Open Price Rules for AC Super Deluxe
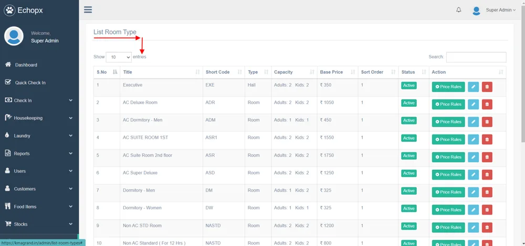The width and height of the screenshot is (525, 246). 448,175
